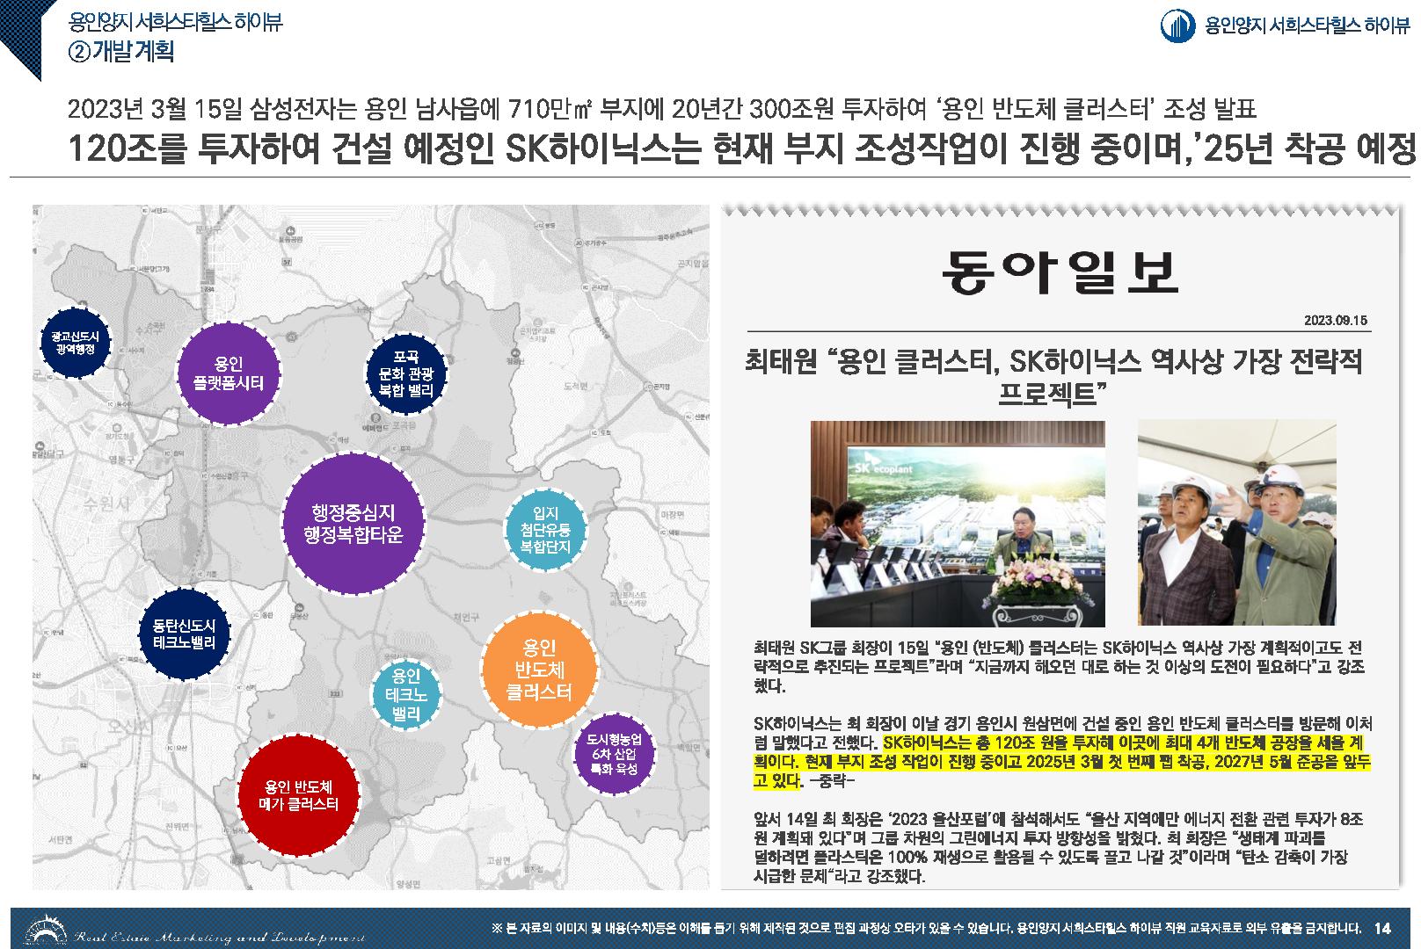Viewport: 1421px width, 949px height.
Task: Open the hard-hat site visit photo
Action: click(x=1237, y=523)
